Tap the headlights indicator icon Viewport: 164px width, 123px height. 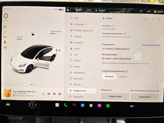pos(5,27)
